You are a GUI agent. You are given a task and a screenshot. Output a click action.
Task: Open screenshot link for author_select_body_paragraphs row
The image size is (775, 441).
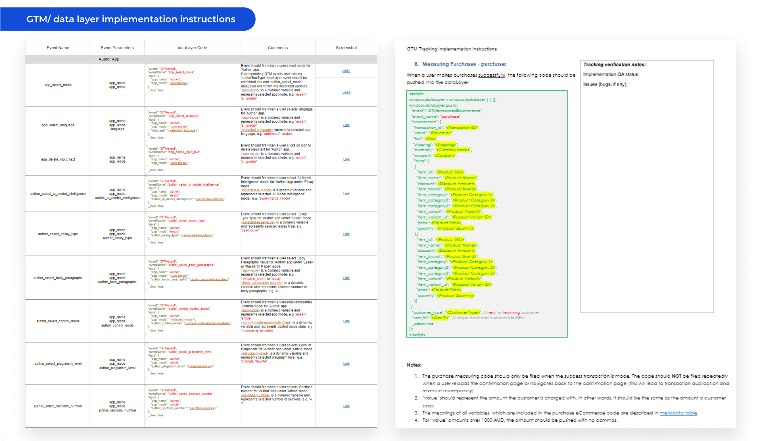[346, 278]
